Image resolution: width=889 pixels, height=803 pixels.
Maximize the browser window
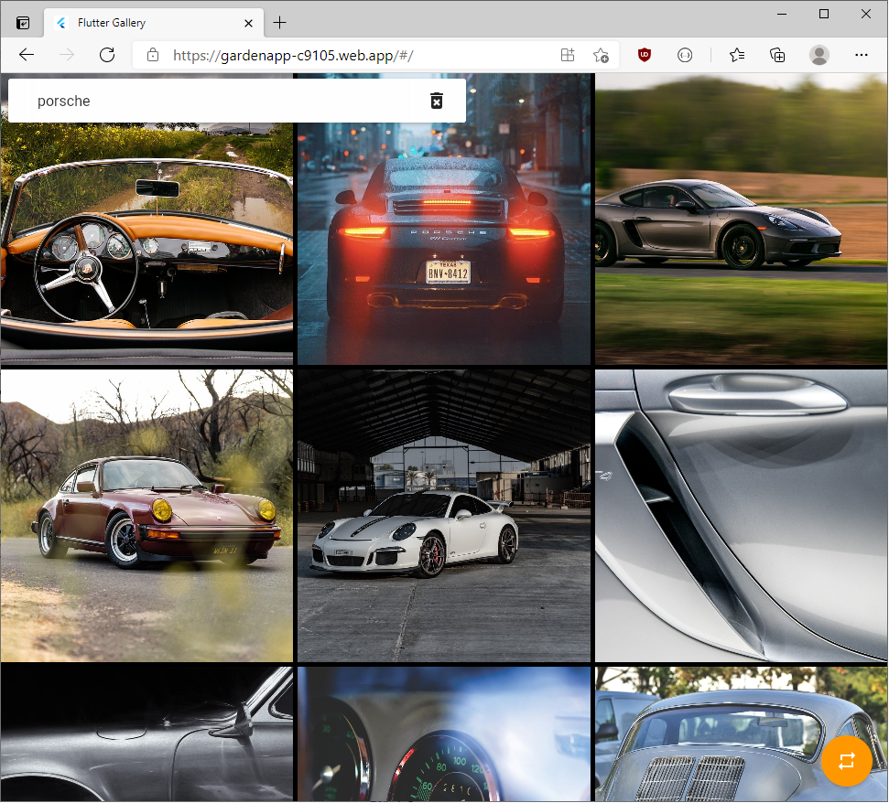pos(824,14)
